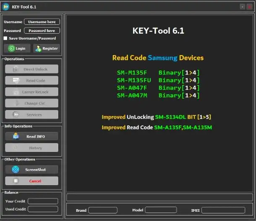Click the Brand field
The width and height of the screenshot is (256, 221).
pyautogui.click(x=103, y=210)
